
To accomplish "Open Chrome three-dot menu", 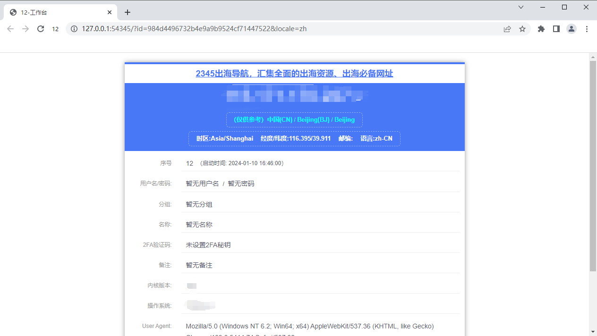I will coord(587,29).
